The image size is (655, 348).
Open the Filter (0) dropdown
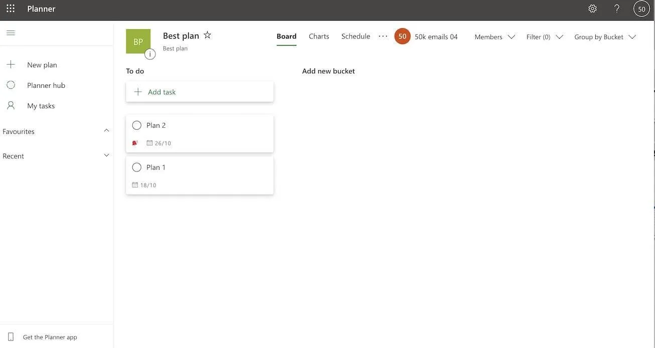(x=544, y=37)
